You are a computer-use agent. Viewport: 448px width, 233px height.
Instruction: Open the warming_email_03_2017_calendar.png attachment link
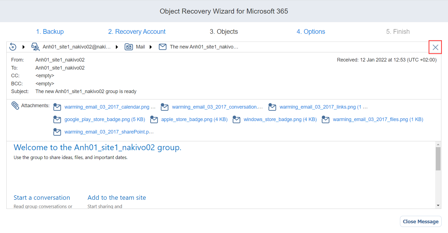coord(107,107)
